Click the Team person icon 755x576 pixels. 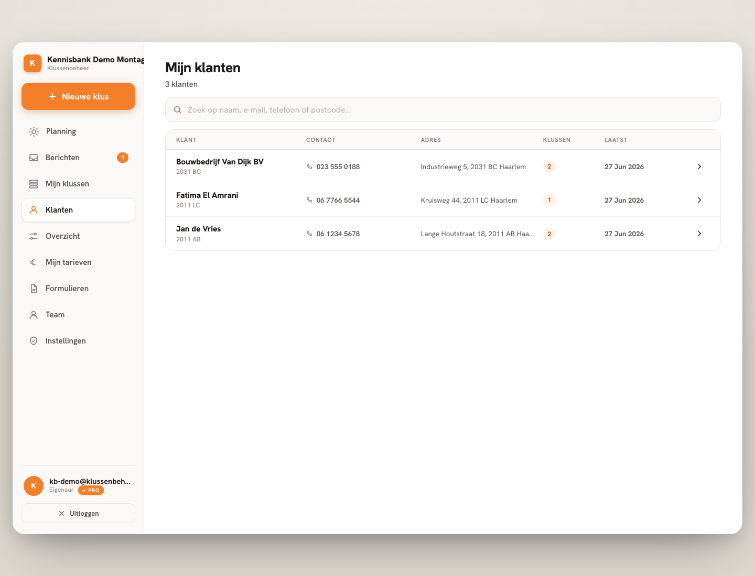coord(34,315)
